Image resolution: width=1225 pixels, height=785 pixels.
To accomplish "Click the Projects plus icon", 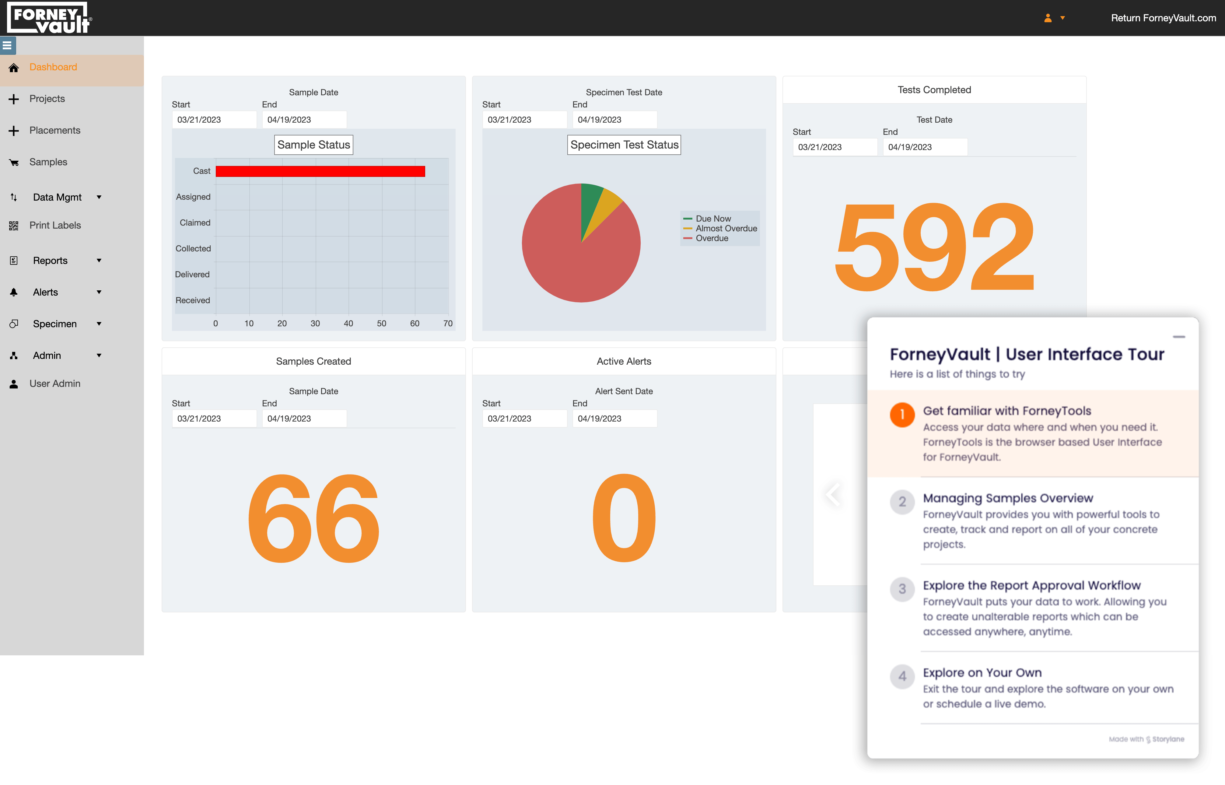I will coord(14,99).
